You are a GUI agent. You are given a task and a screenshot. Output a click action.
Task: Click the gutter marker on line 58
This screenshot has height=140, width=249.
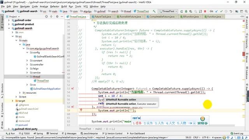(73, 107)
